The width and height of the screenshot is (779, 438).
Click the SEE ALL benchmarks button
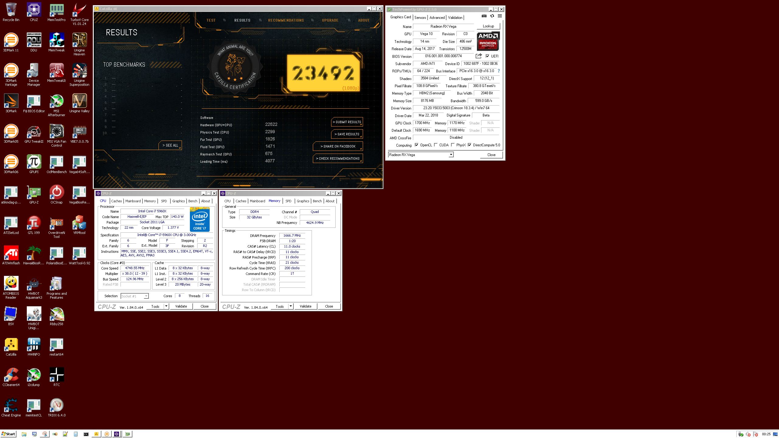point(170,145)
